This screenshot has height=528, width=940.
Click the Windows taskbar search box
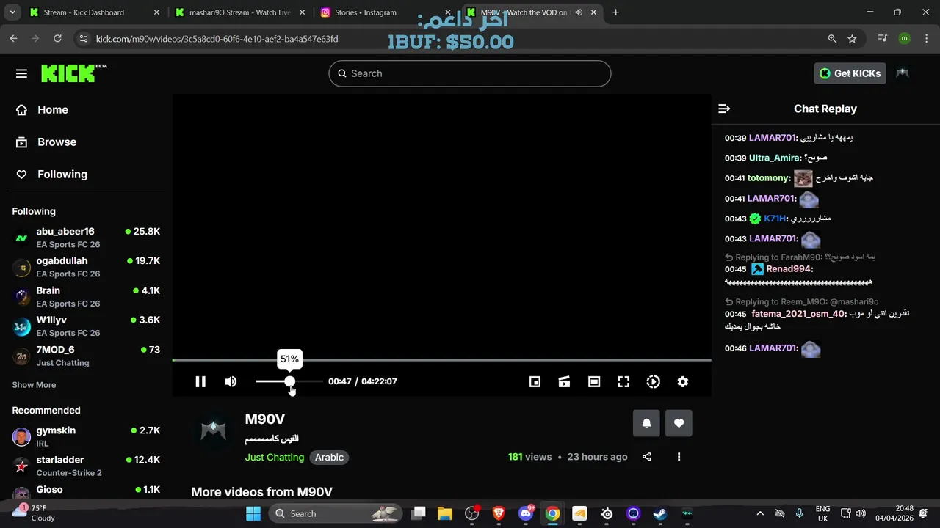click(x=336, y=513)
